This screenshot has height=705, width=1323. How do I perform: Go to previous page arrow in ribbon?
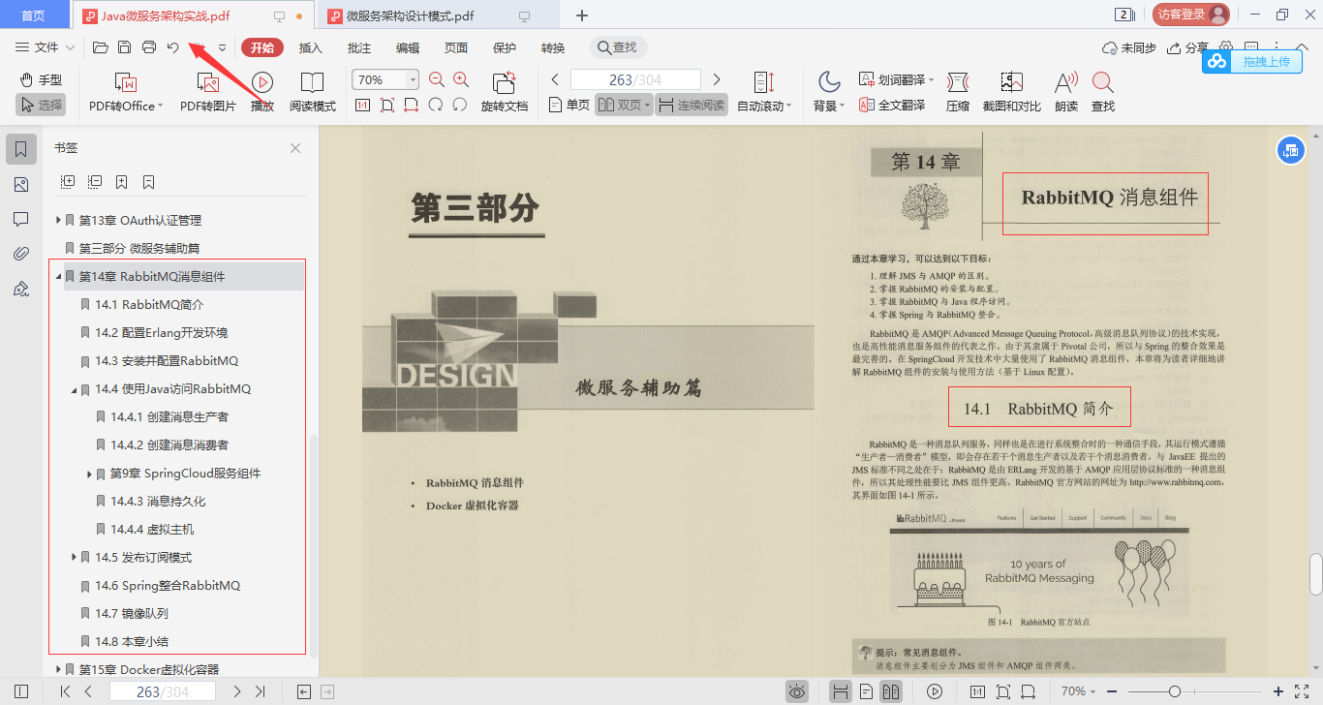pos(556,79)
